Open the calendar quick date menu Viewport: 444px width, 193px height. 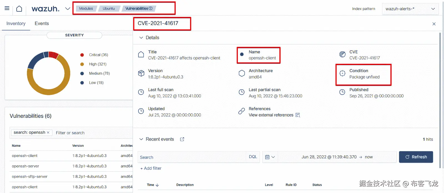(270, 157)
